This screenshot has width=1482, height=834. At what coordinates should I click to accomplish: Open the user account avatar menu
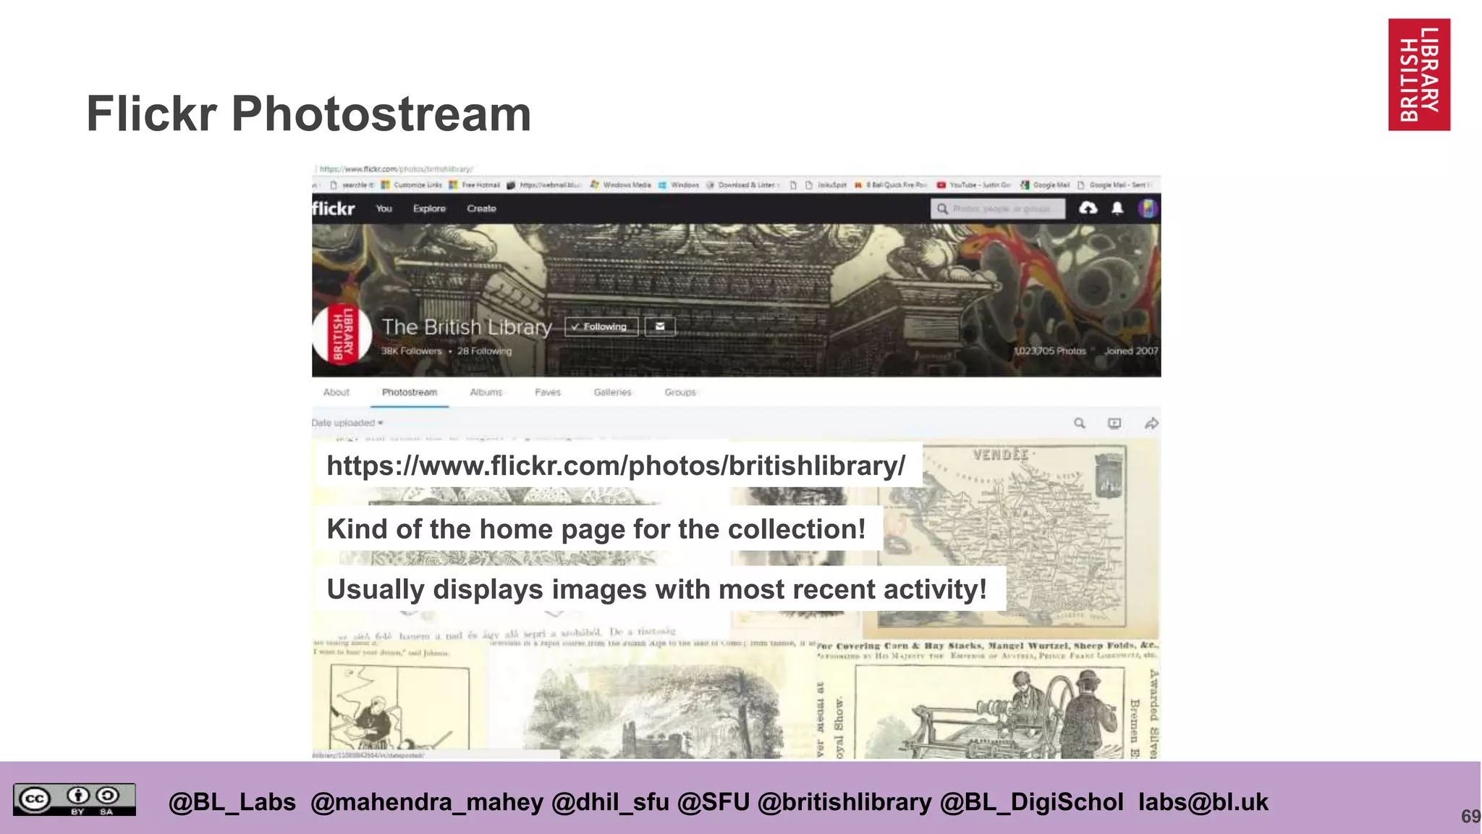[x=1148, y=208]
